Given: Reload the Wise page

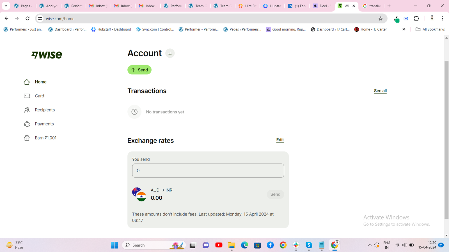Looking at the screenshot, I should 28,18.
